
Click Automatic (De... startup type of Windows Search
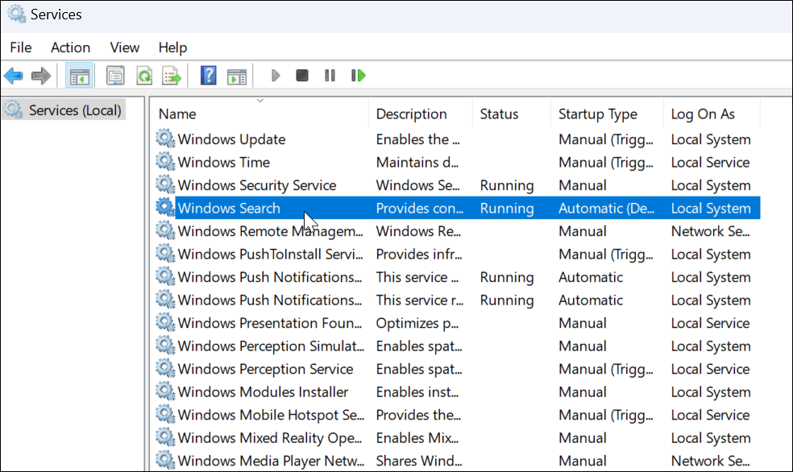click(x=606, y=208)
